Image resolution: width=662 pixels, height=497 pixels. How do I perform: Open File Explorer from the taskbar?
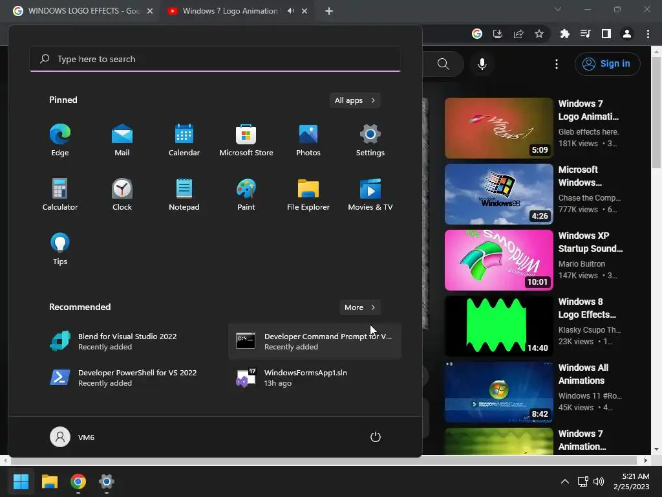49,481
